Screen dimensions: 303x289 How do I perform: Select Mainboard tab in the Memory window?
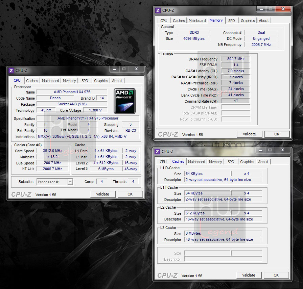(197, 21)
